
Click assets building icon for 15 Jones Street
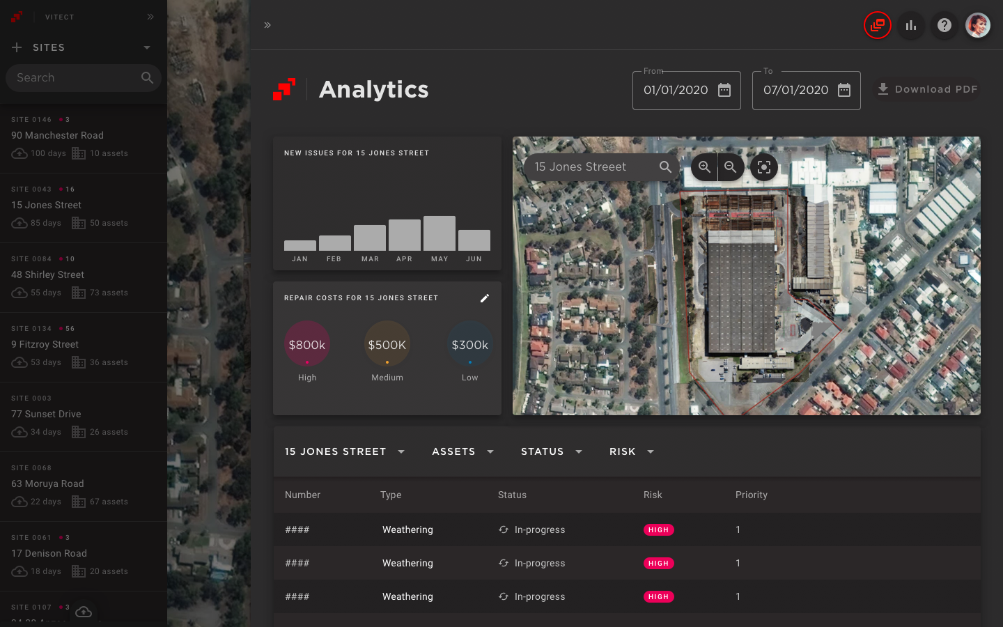[79, 223]
